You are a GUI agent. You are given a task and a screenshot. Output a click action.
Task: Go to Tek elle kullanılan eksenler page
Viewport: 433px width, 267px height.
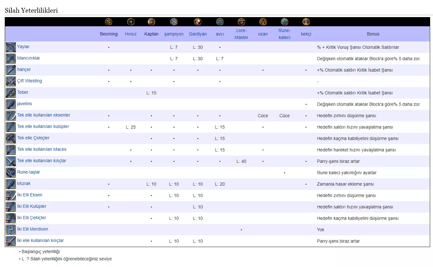coord(44,115)
